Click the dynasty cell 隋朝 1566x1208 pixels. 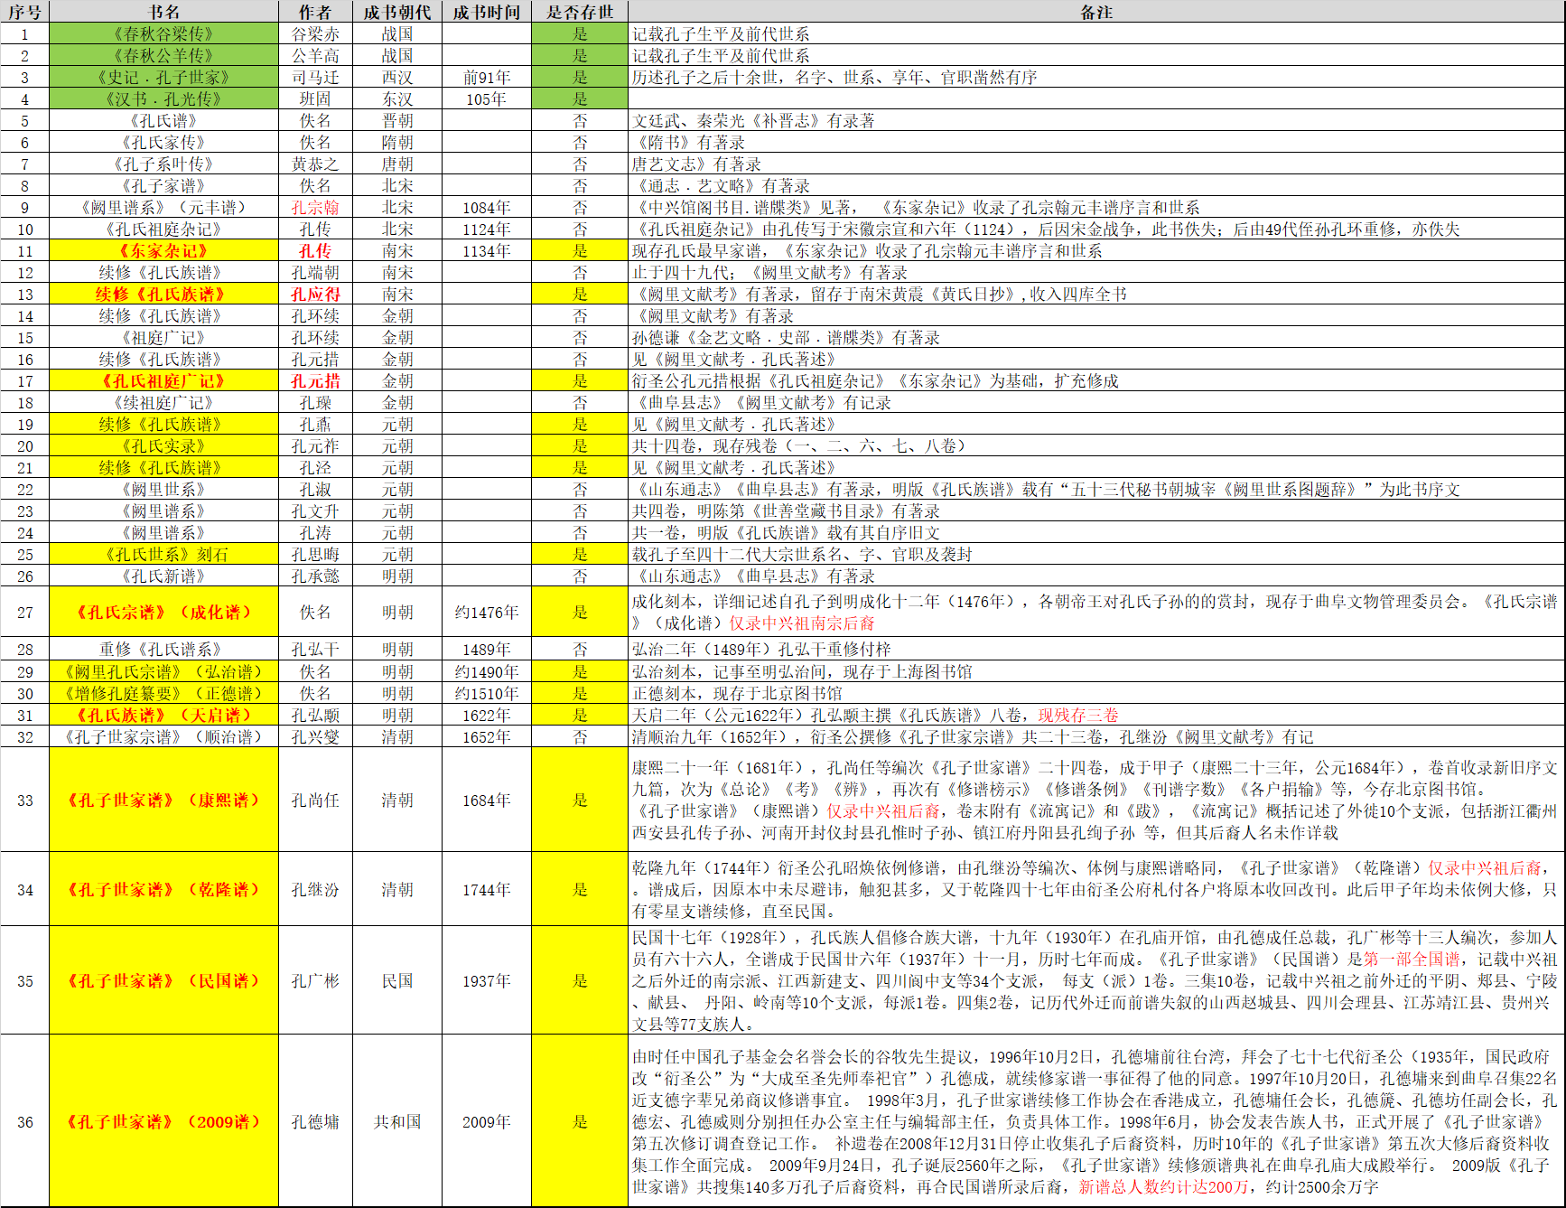point(396,143)
